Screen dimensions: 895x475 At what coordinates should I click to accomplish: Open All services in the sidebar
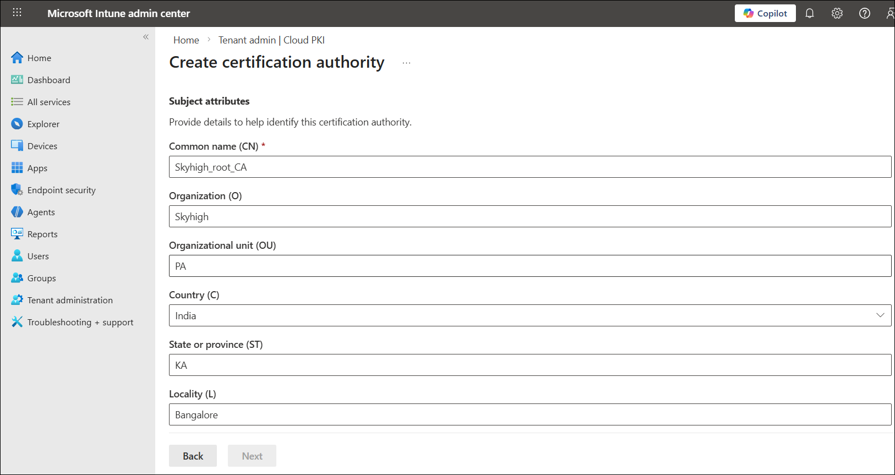(49, 102)
